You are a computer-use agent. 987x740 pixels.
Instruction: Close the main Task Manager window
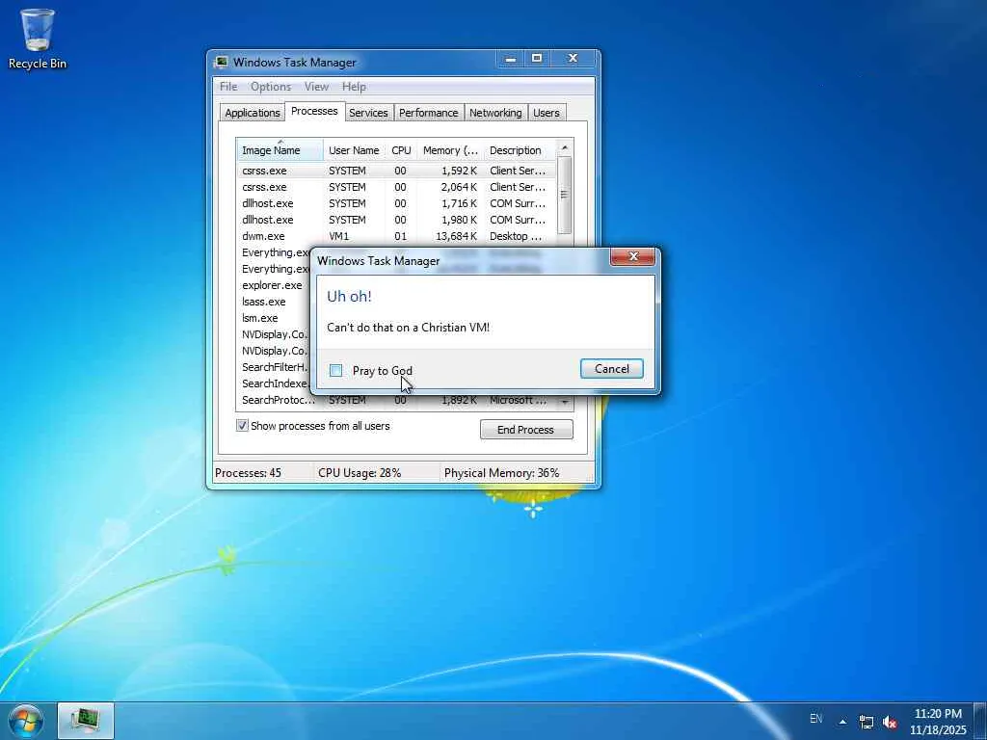pyautogui.click(x=573, y=59)
